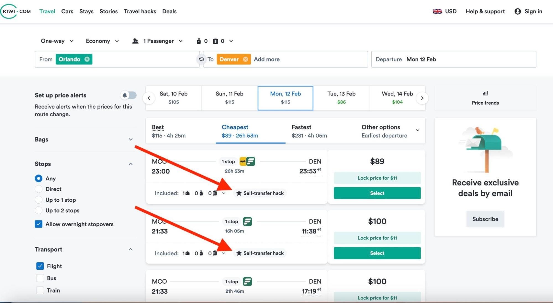Open the Stories nav item
This screenshot has width=553, height=303.
(108, 11)
